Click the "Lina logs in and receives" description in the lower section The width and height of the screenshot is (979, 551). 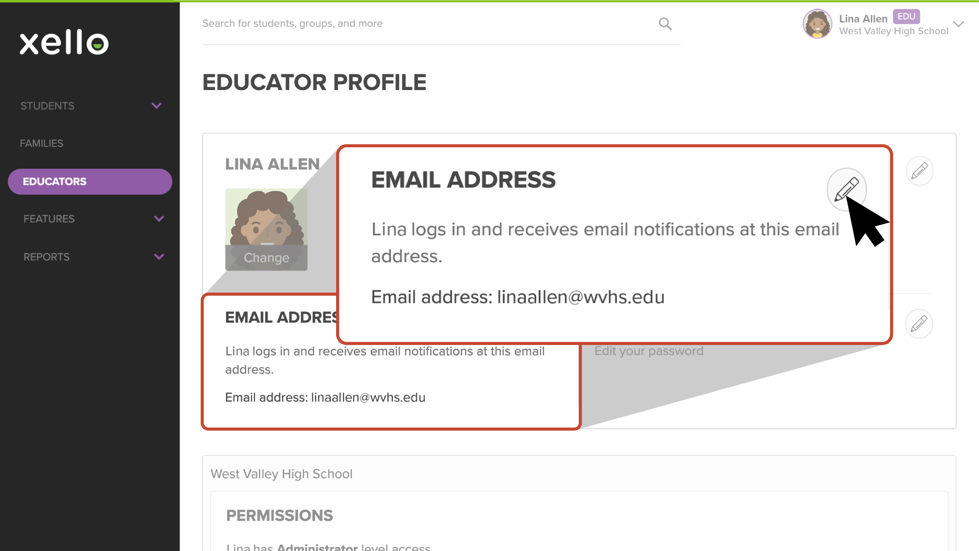tap(385, 360)
